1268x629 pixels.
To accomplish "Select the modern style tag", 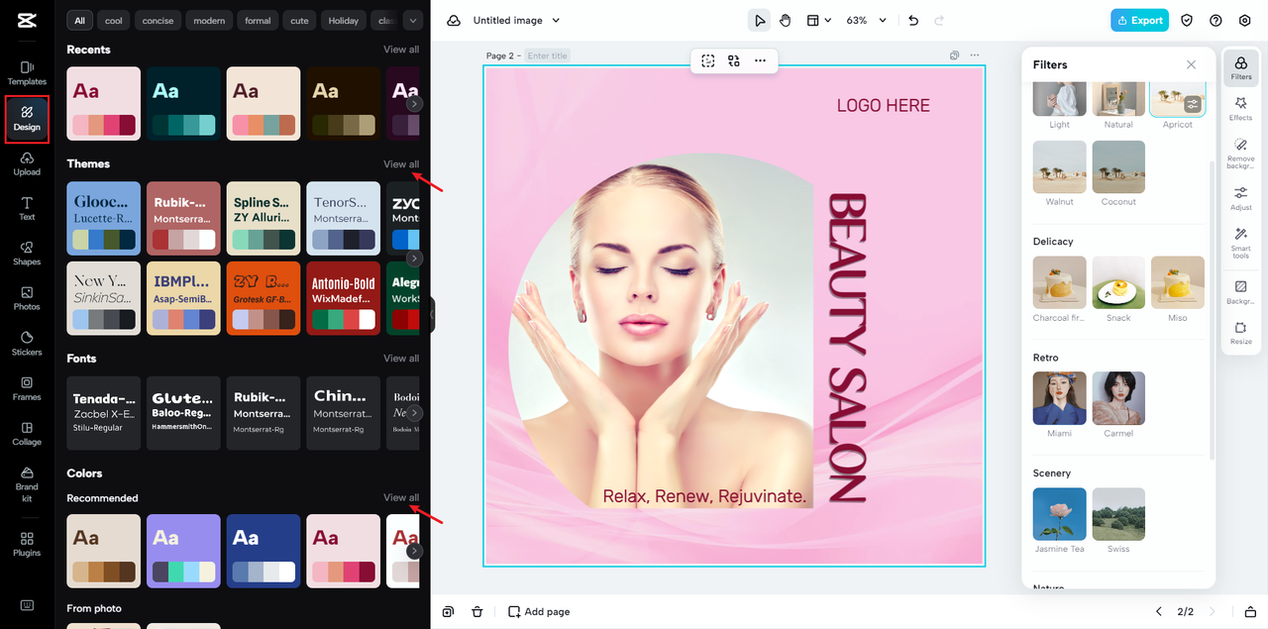I will [209, 20].
